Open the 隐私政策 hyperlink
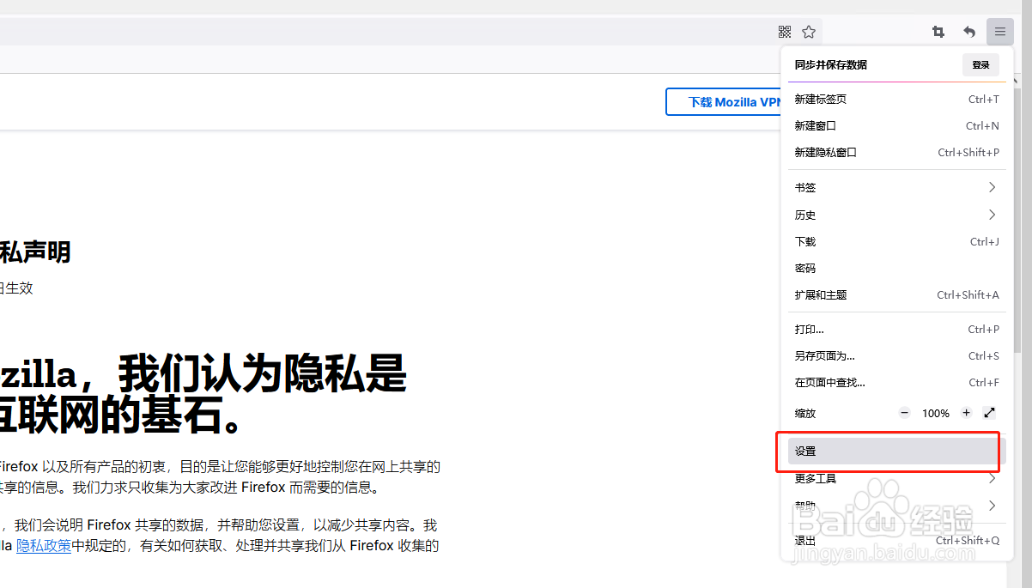The image size is (1032, 588). coord(44,545)
